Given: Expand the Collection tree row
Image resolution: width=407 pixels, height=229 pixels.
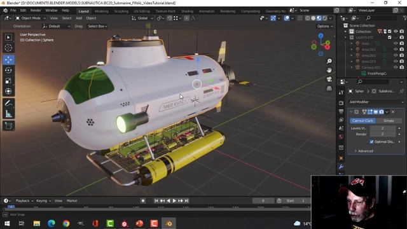Looking at the screenshot, I should click(345, 31).
